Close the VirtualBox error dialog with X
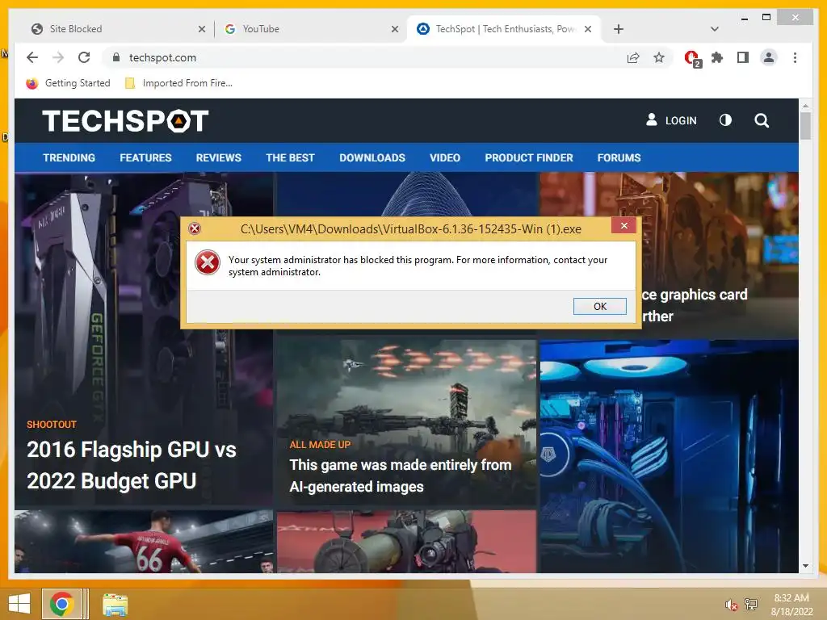The width and height of the screenshot is (827, 620). click(624, 226)
